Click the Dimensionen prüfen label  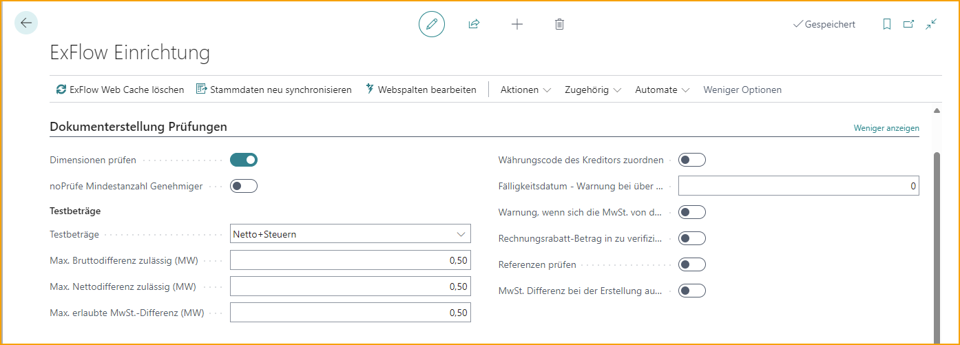coord(93,160)
